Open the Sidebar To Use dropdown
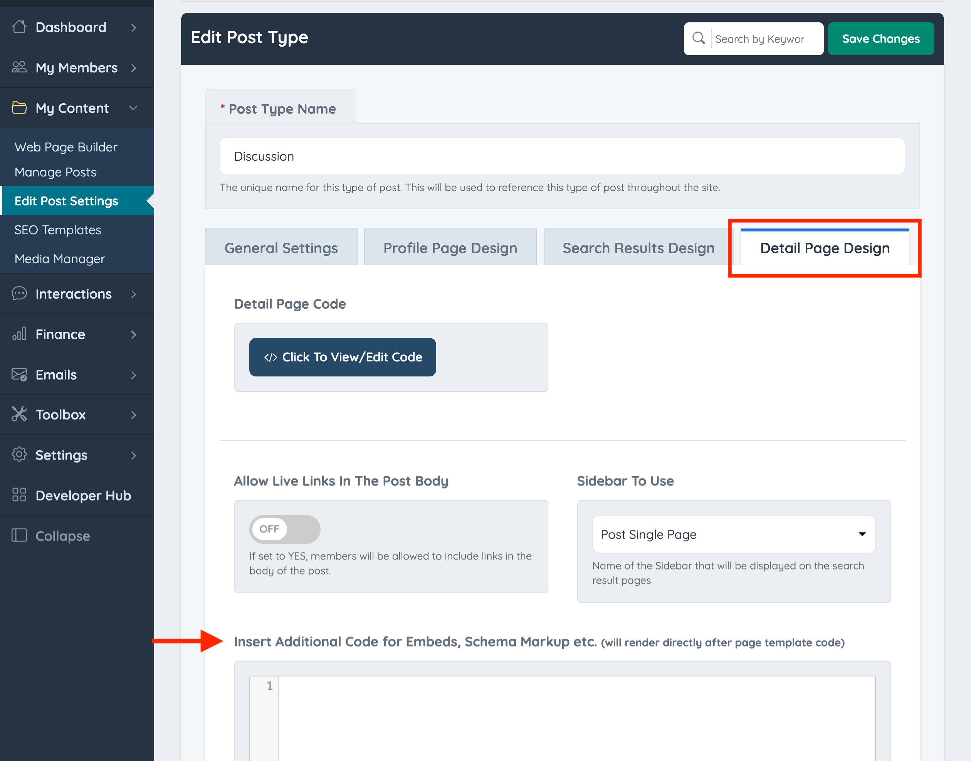The width and height of the screenshot is (971, 761). click(733, 534)
